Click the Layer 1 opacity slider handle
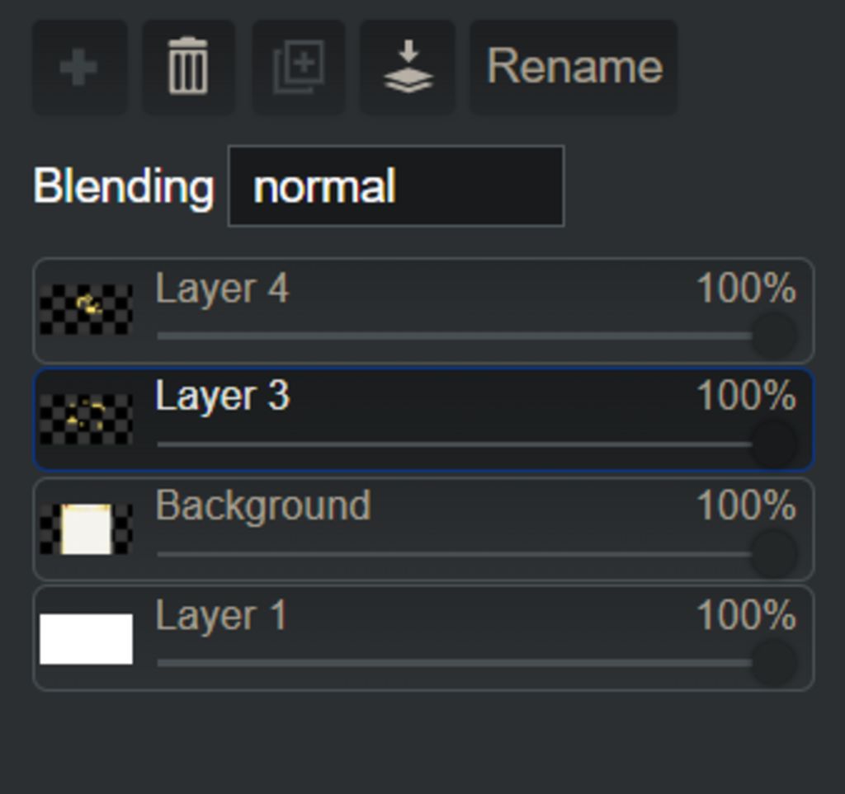845x794 pixels. click(774, 663)
